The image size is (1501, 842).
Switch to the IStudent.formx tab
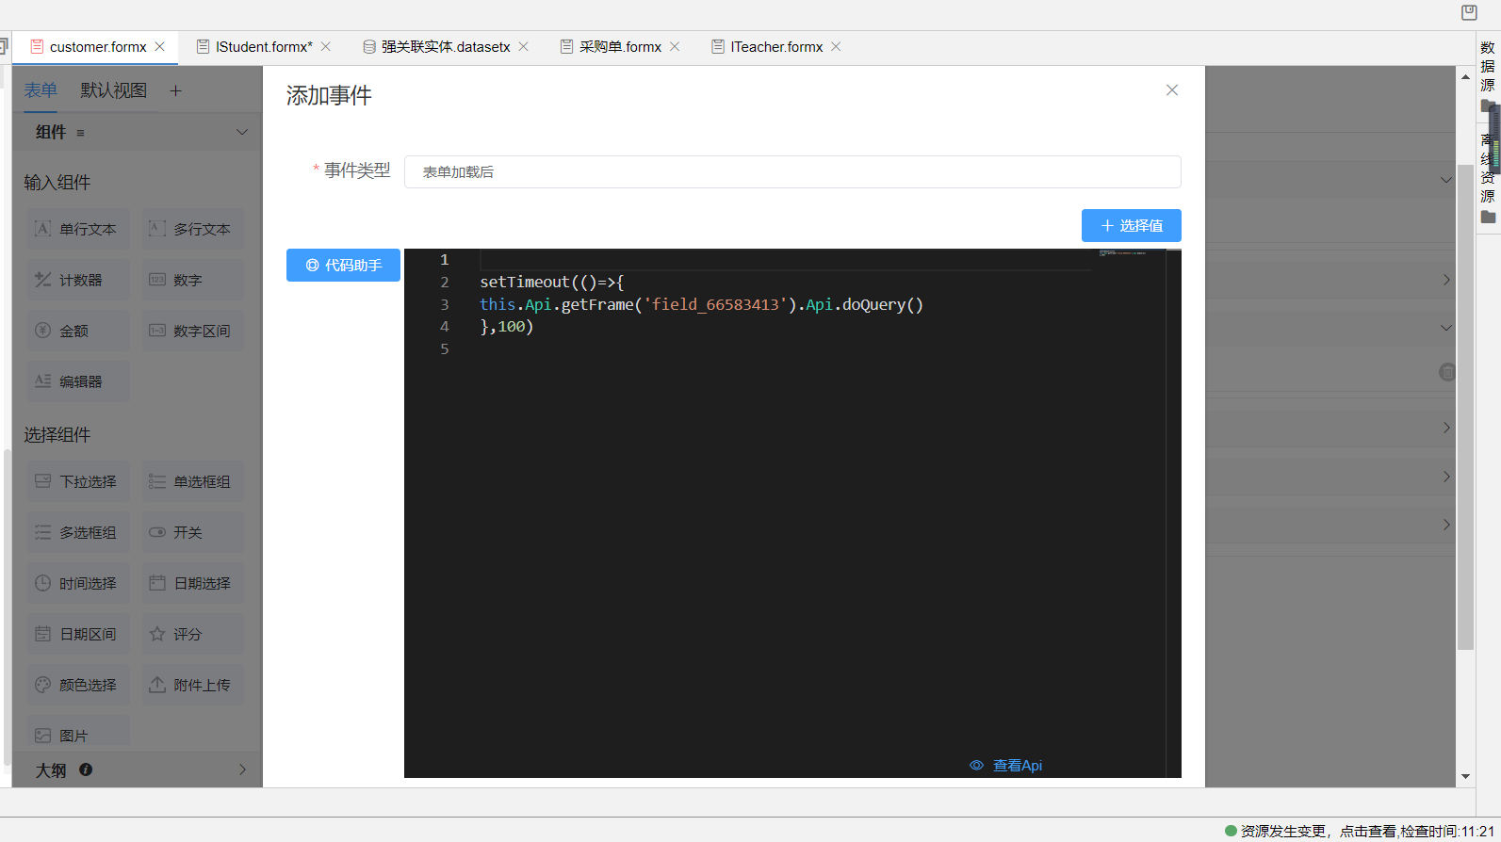pos(263,47)
